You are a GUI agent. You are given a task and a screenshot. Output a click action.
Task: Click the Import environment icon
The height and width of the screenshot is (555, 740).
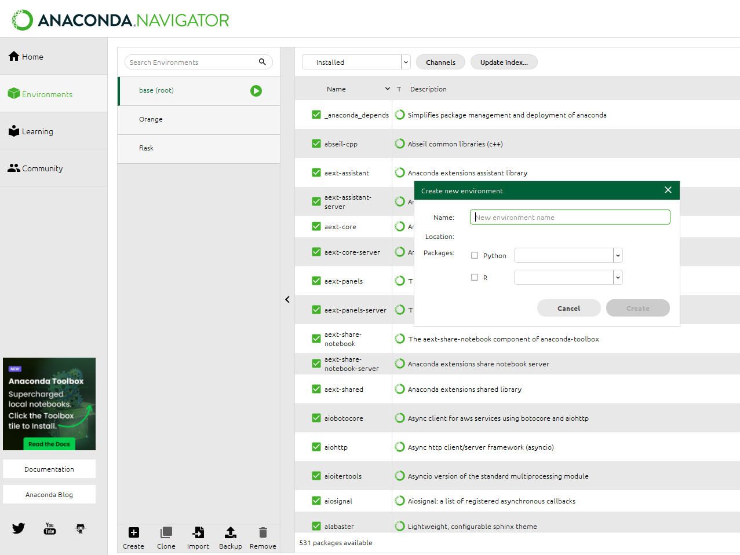198,532
